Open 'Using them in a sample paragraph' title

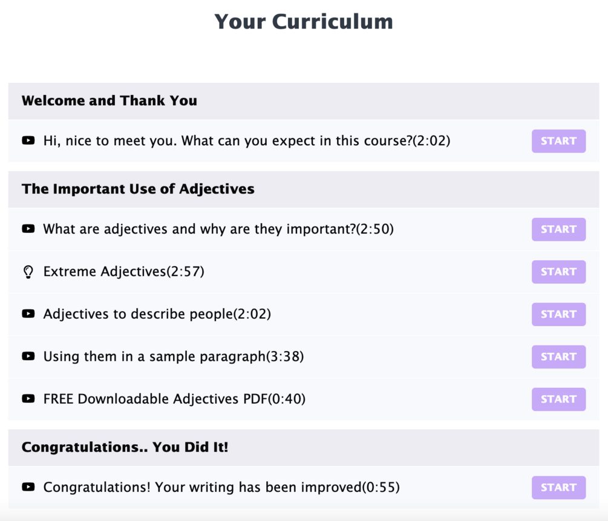pos(173,356)
